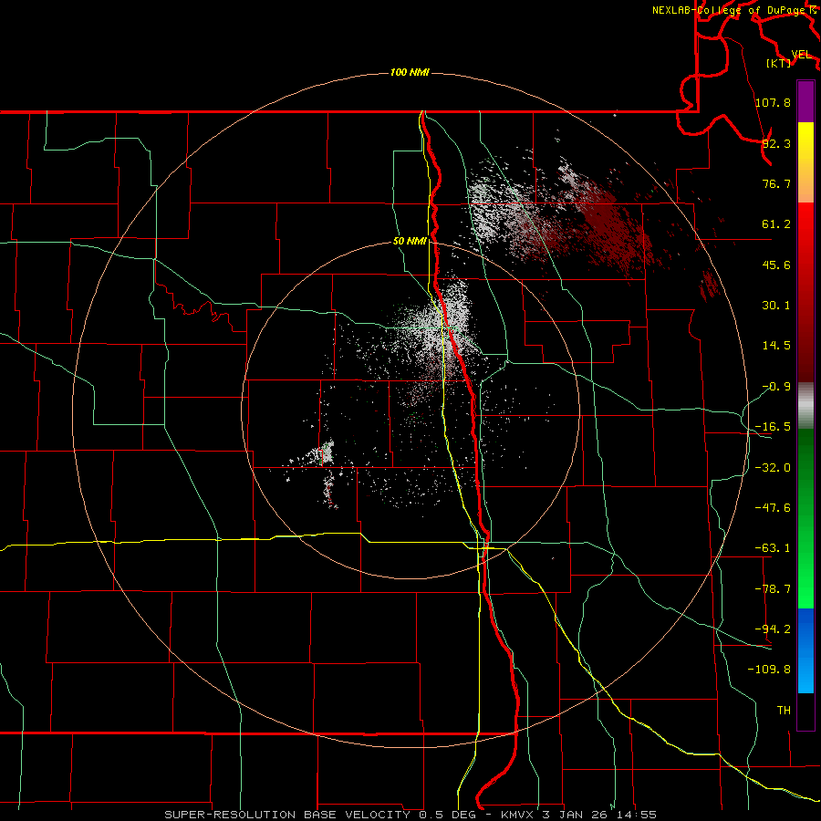Click the -78.7 velocity scale value
The width and height of the screenshot is (821, 821).
coord(773,589)
